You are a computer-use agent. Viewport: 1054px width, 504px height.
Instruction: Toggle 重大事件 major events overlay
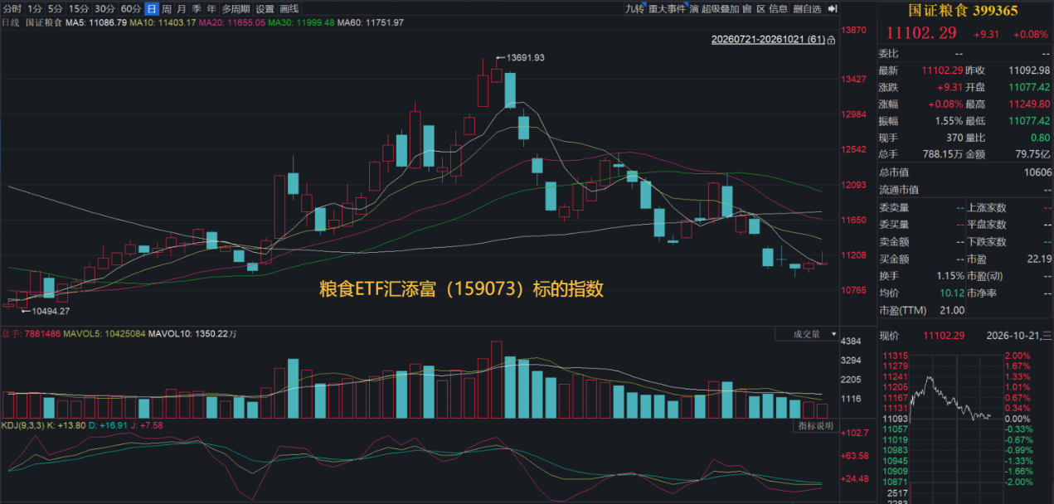pyautogui.click(x=668, y=9)
